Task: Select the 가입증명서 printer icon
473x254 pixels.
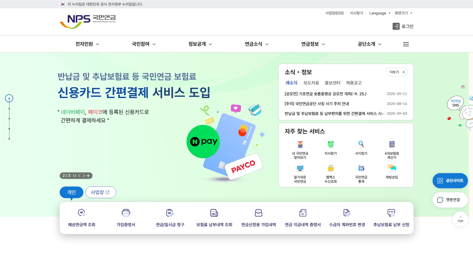Action: (x=126, y=213)
